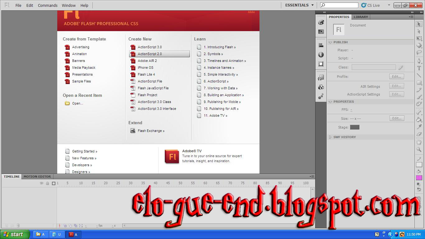Select the Hand tool
This screenshot has height=239, width=425.
coord(419,142)
